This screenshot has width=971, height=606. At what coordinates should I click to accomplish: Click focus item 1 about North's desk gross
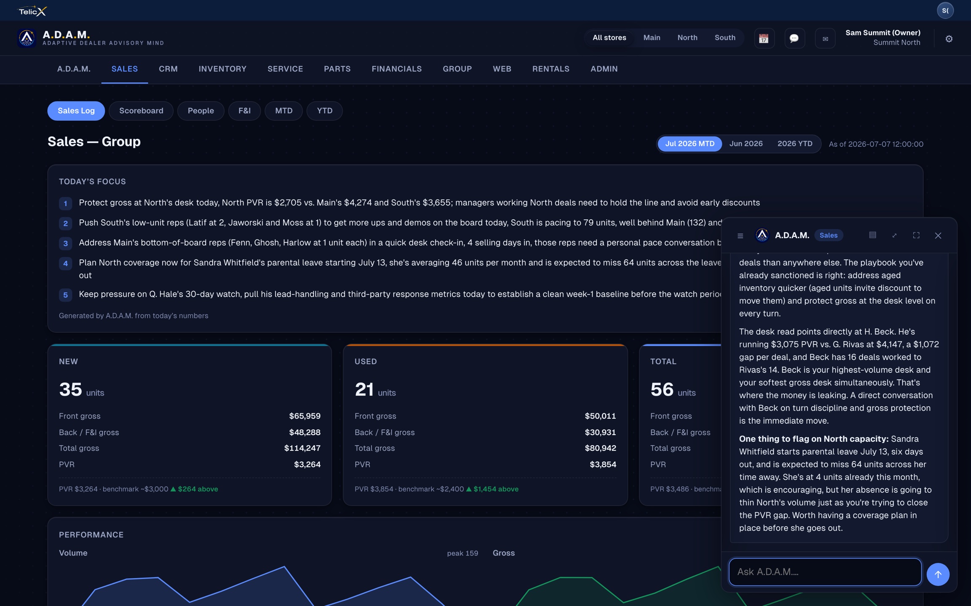click(x=419, y=203)
